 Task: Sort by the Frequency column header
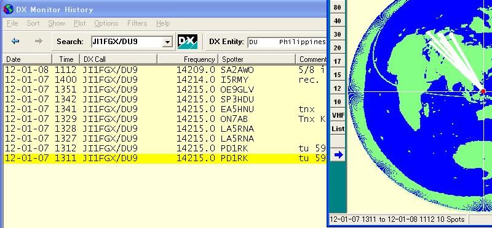coord(188,59)
